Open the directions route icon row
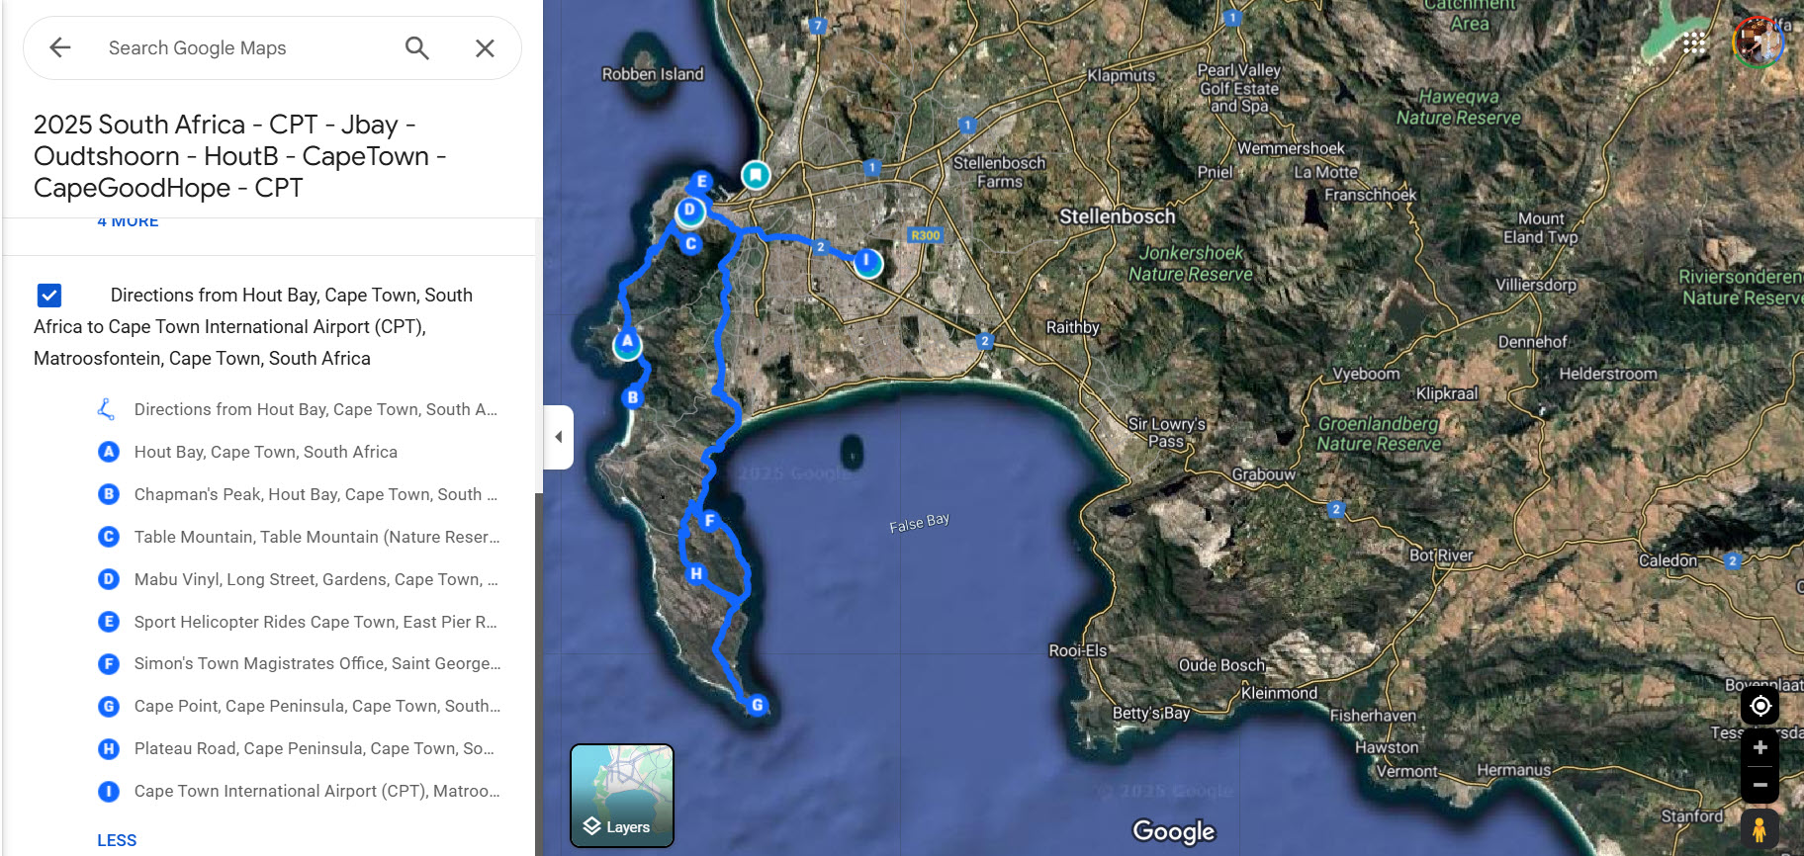The height and width of the screenshot is (856, 1804). 297,409
